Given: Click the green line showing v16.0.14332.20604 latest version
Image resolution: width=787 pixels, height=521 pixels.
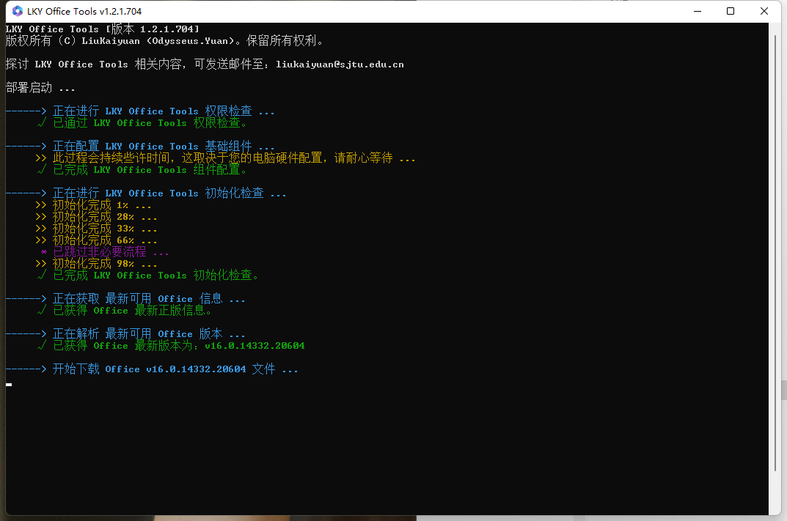Looking at the screenshot, I should point(171,345).
